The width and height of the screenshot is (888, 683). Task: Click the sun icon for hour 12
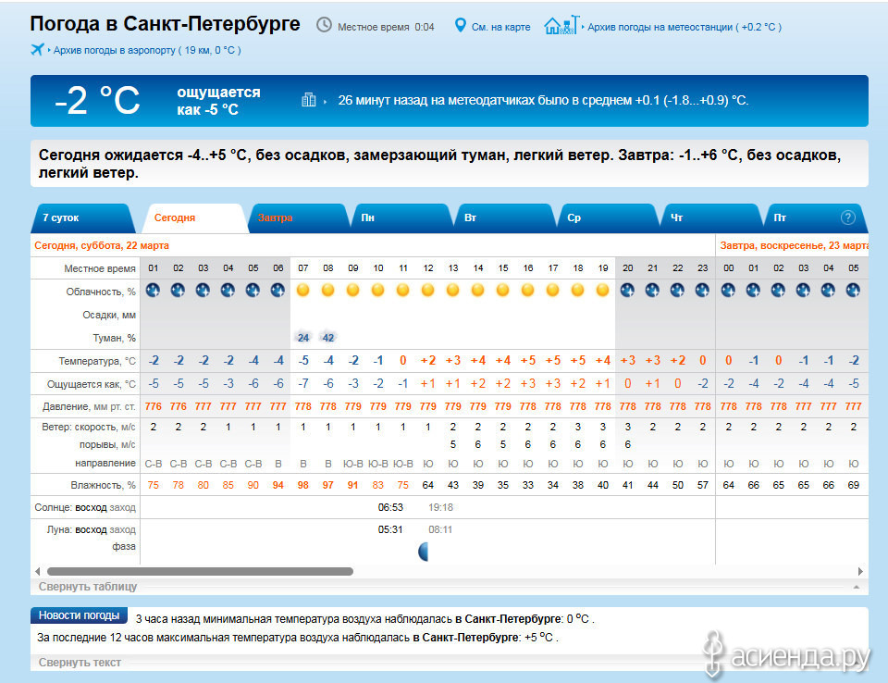pyautogui.click(x=428, y=291)
